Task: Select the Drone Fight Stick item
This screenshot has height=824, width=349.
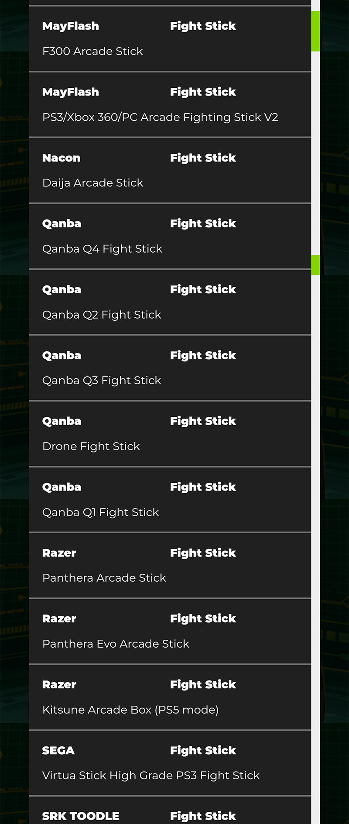Action: (91, 446)
